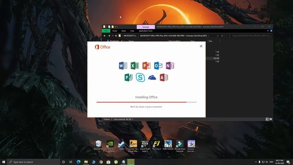Select the Recycle Bin desktop icon
This screenshot has height=165, width=293.
[98, 145]
